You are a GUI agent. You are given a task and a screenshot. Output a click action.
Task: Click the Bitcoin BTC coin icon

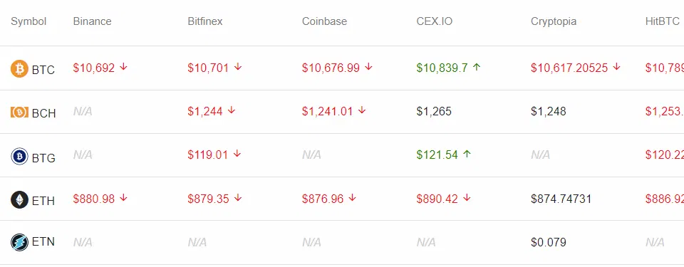click(x=20, y=68)
